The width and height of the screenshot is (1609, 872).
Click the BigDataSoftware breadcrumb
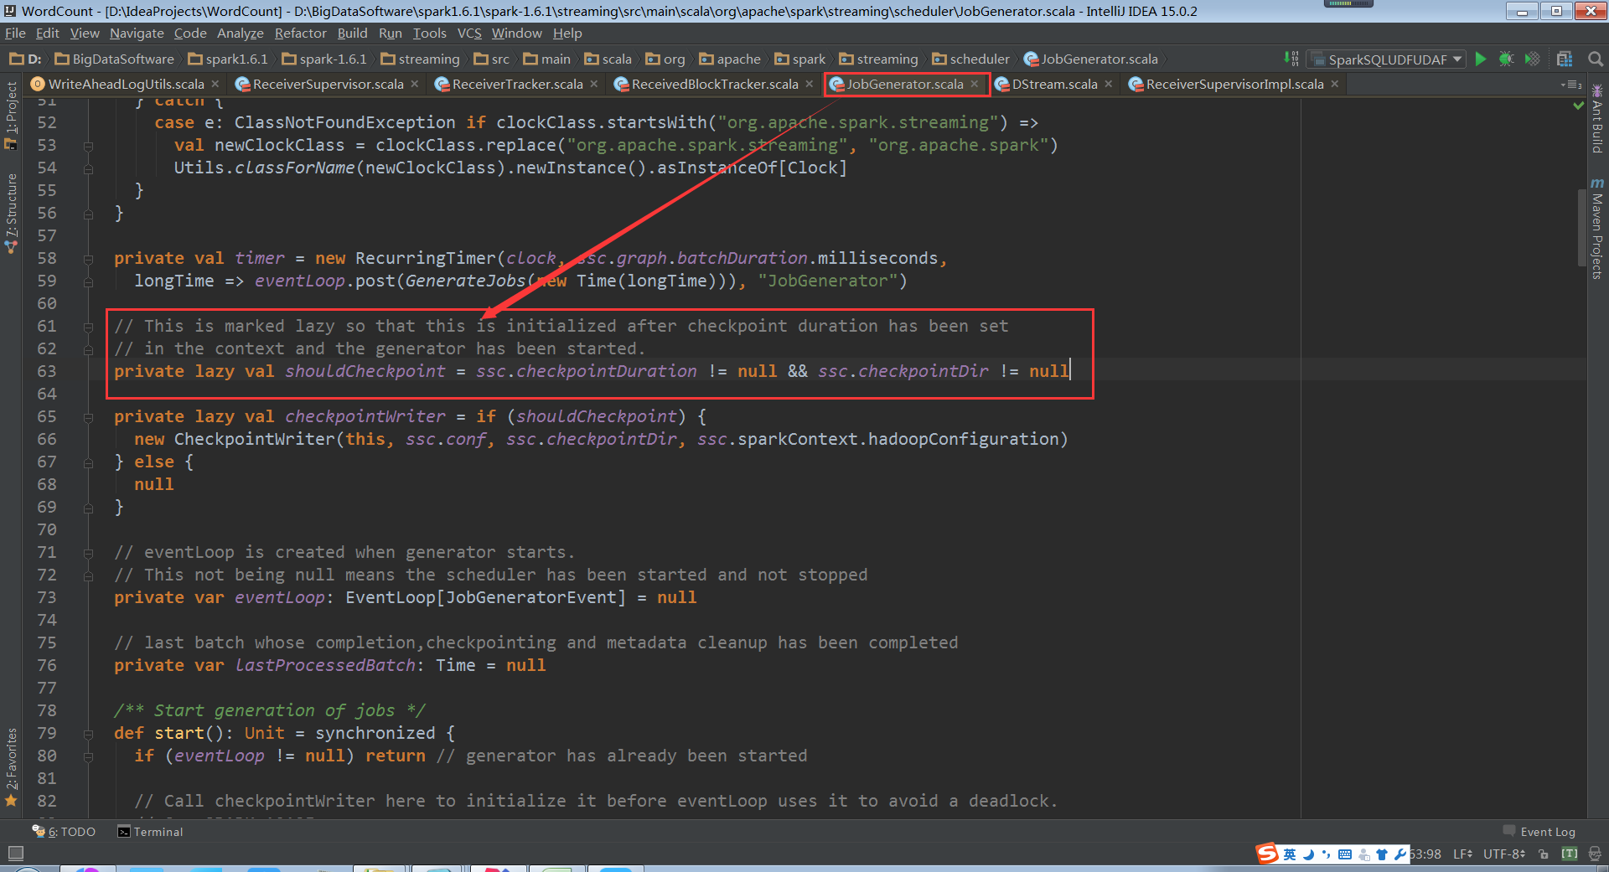tap(115, 59)
